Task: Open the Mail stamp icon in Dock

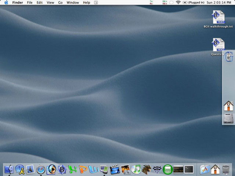Action: (x=30, y=169)
